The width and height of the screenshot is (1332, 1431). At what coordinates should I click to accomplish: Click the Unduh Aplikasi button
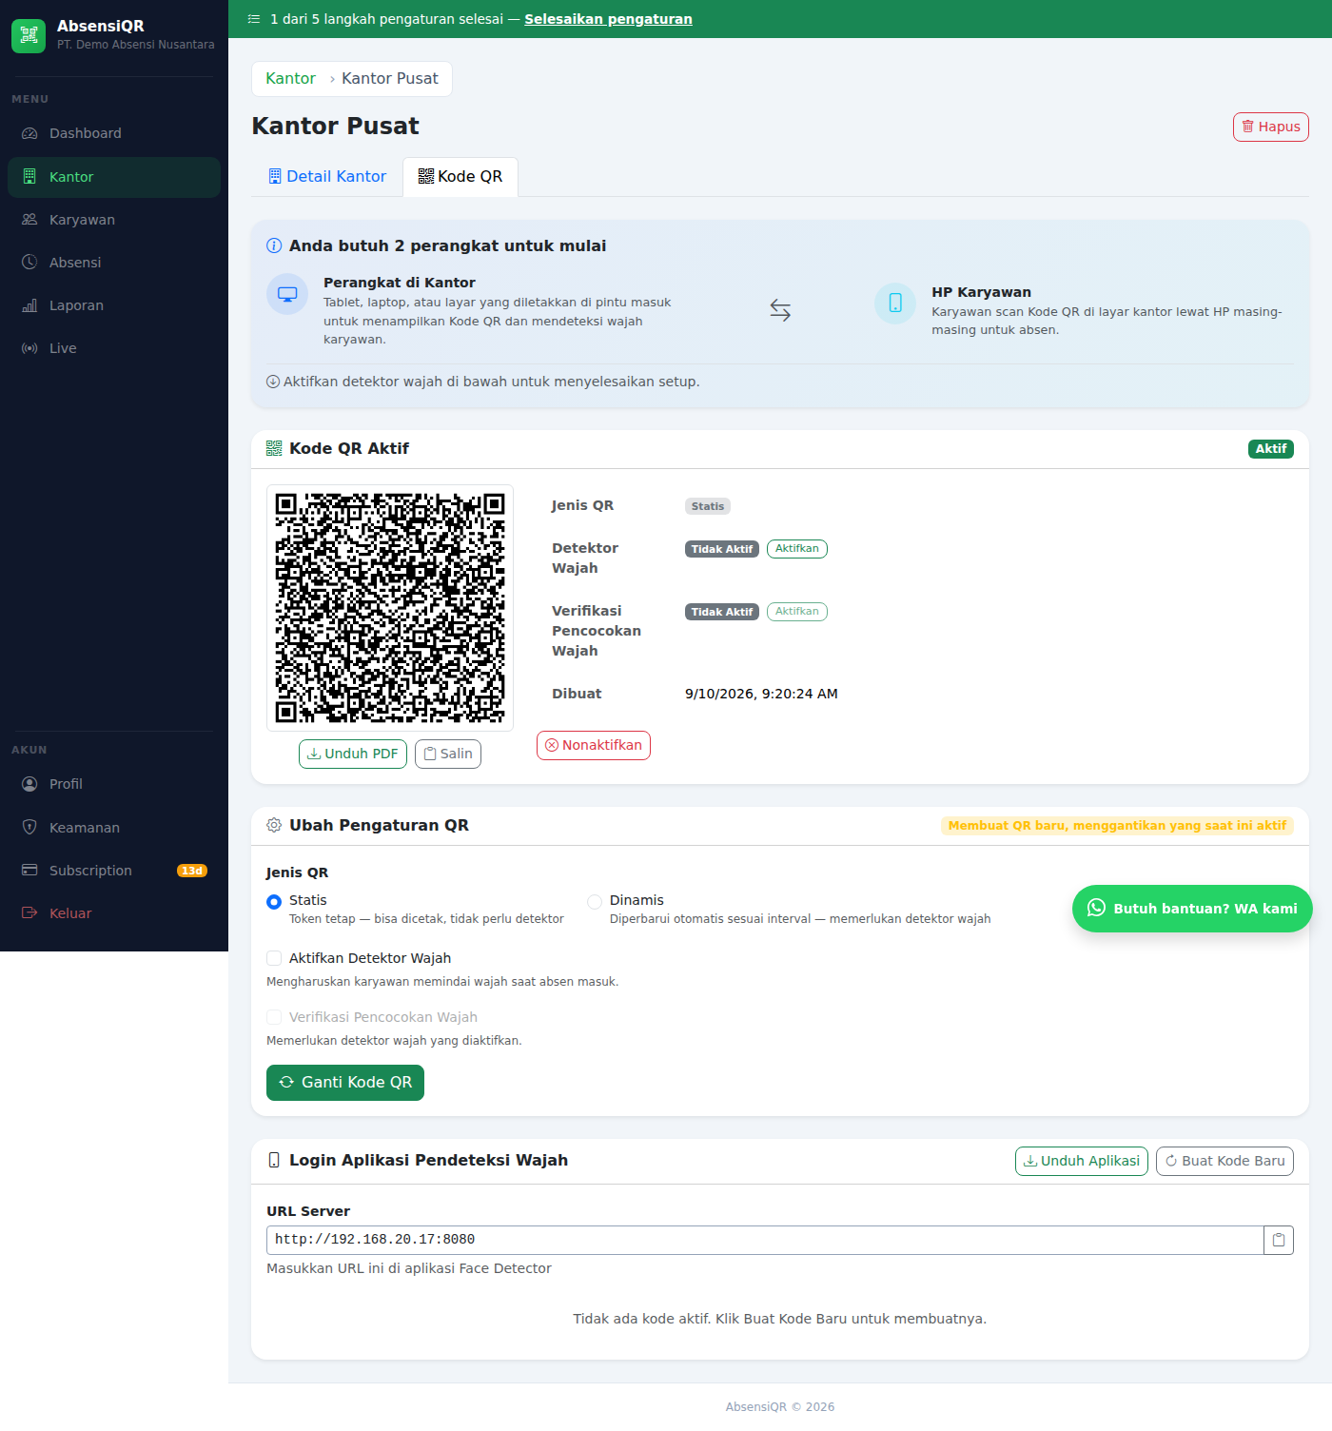click(1082, 1161)
